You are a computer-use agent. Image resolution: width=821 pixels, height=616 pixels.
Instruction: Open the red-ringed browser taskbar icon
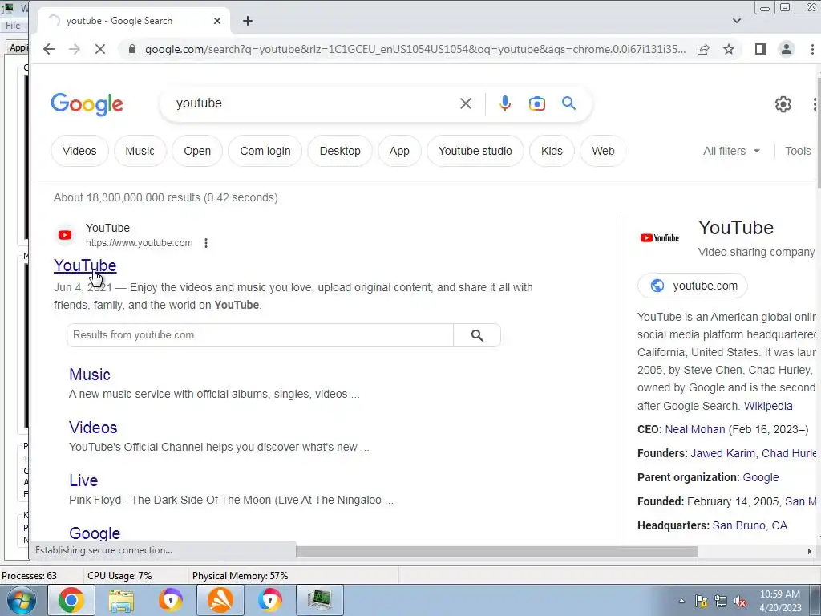pos(270,600)
